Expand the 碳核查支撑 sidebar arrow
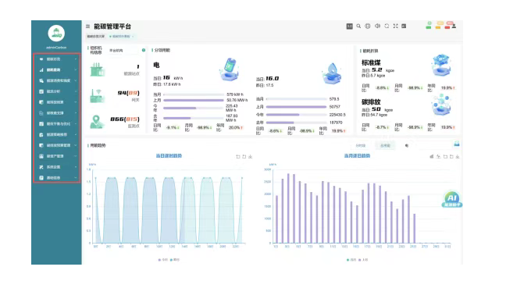This screenshot has width=531, height=281. (76, 113)
